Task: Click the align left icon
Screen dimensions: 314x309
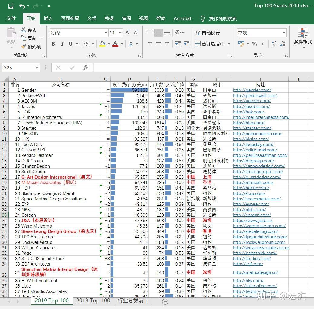Action: point(150,44)
